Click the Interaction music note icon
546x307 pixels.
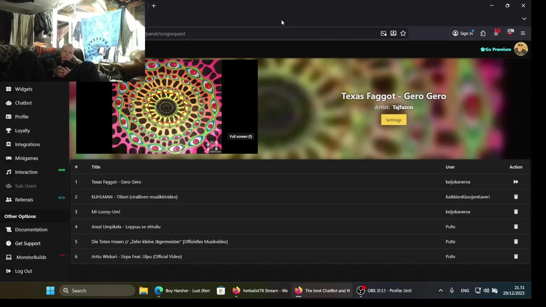pos(9,172)
